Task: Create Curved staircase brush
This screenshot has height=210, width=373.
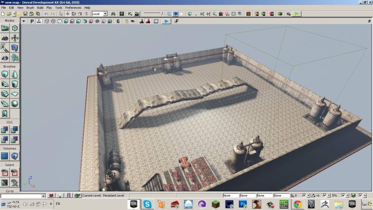Action: 5,84
